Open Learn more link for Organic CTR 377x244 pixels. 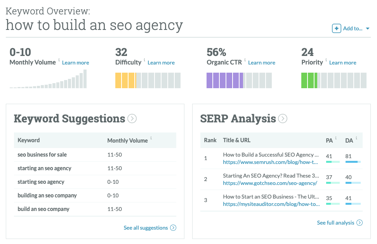[x=261, y=63]
